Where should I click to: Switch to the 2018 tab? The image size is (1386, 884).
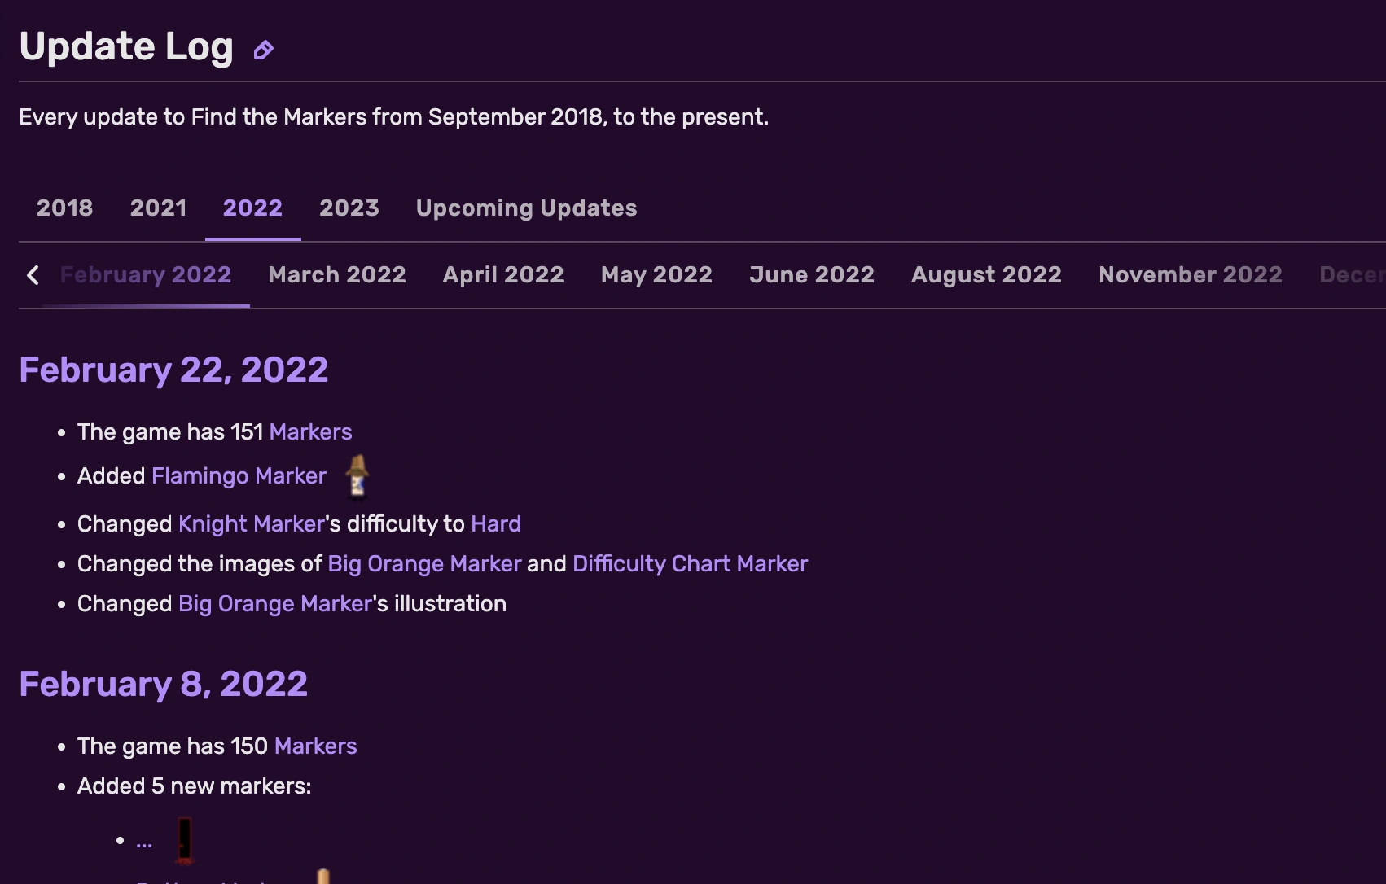tap(64, 208)
